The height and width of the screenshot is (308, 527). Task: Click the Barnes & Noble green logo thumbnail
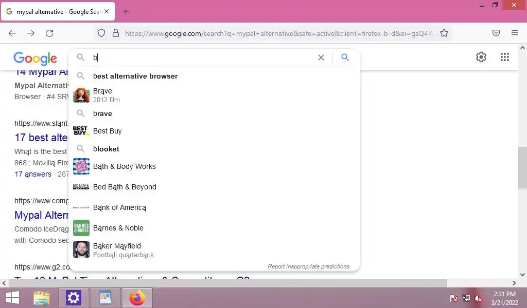click(81, 228)
